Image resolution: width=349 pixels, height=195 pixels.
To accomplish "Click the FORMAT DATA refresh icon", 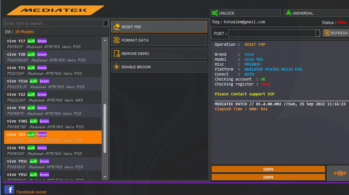I will (x=117, y=40).
